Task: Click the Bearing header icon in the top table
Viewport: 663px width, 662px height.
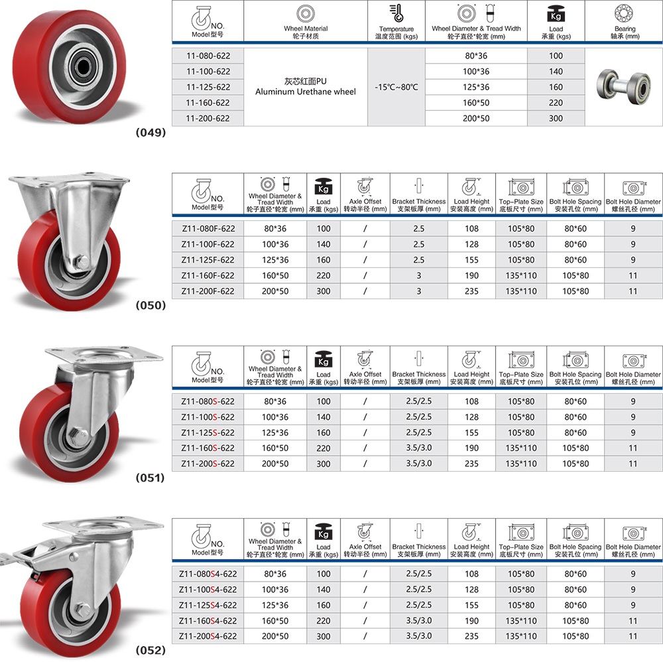Action: coord(625,14)
